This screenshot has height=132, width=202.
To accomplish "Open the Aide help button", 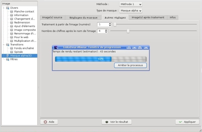I will pyautogui.click(x=49, y=122).
